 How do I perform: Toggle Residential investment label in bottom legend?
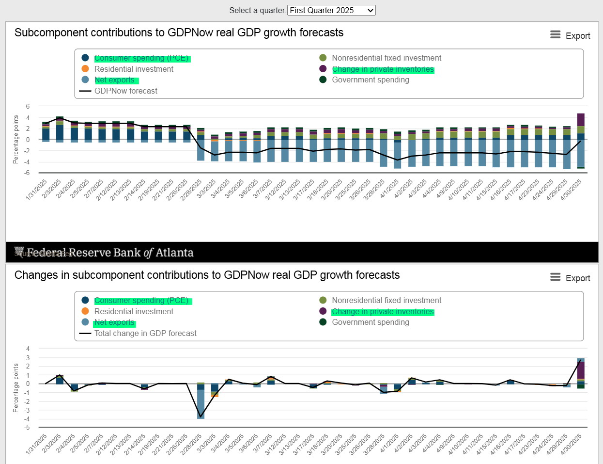[134, 311]
